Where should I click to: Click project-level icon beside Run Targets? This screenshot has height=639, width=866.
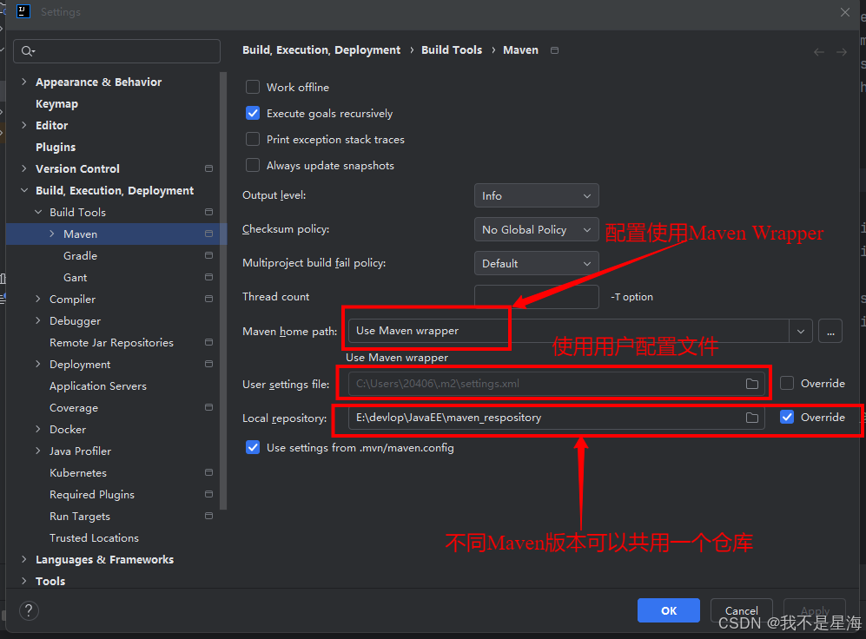(x=208, y=516)
